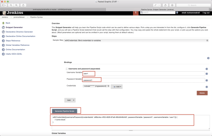This screenshot has width=212, height=136.
Task: Click the Back arrow icon in sidebar
Action: pos(3,23)
